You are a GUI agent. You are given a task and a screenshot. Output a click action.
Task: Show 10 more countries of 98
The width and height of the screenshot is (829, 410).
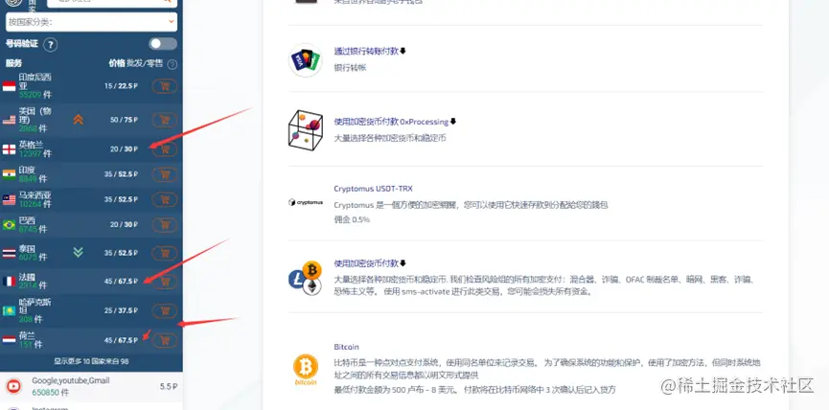click(x=91, y=361)
